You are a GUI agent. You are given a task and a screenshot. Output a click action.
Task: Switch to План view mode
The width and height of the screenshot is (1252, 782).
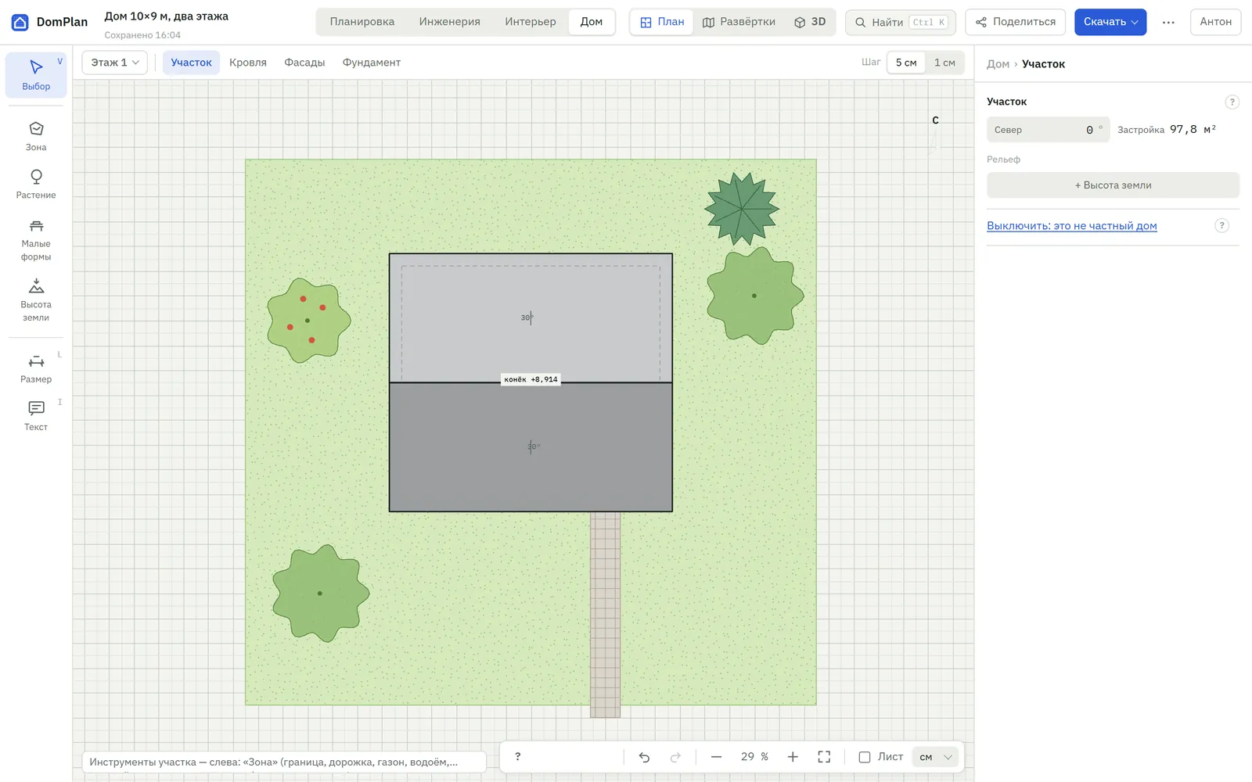[662, 22]
